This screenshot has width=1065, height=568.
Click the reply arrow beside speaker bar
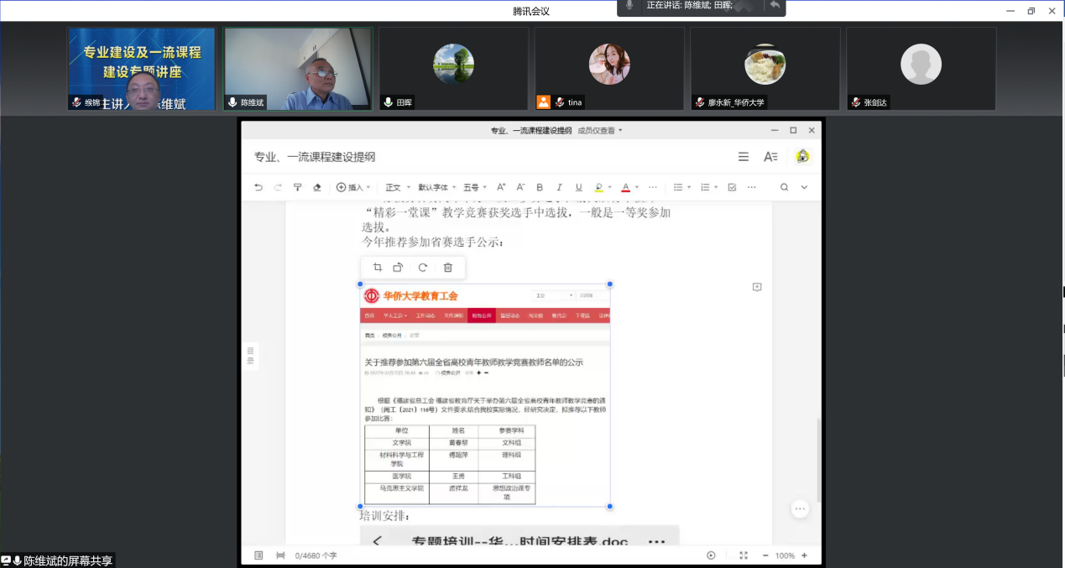click(x=775, y=6)
